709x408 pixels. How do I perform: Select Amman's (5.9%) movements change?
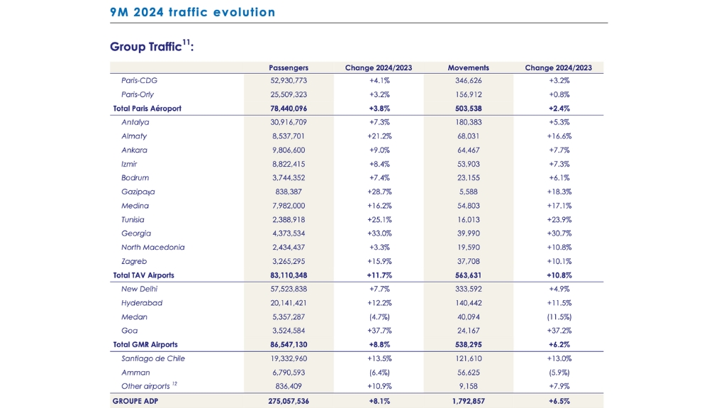click(x=557, y=373)
